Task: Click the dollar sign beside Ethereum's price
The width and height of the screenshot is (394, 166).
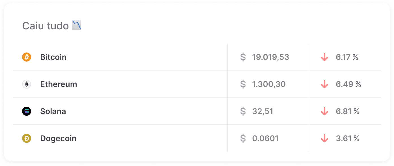Action: (x=243, y=84)
